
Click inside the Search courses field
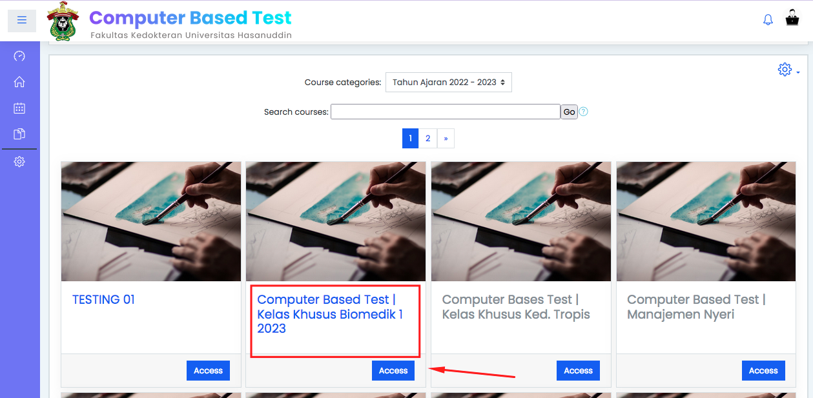[446, 112]
